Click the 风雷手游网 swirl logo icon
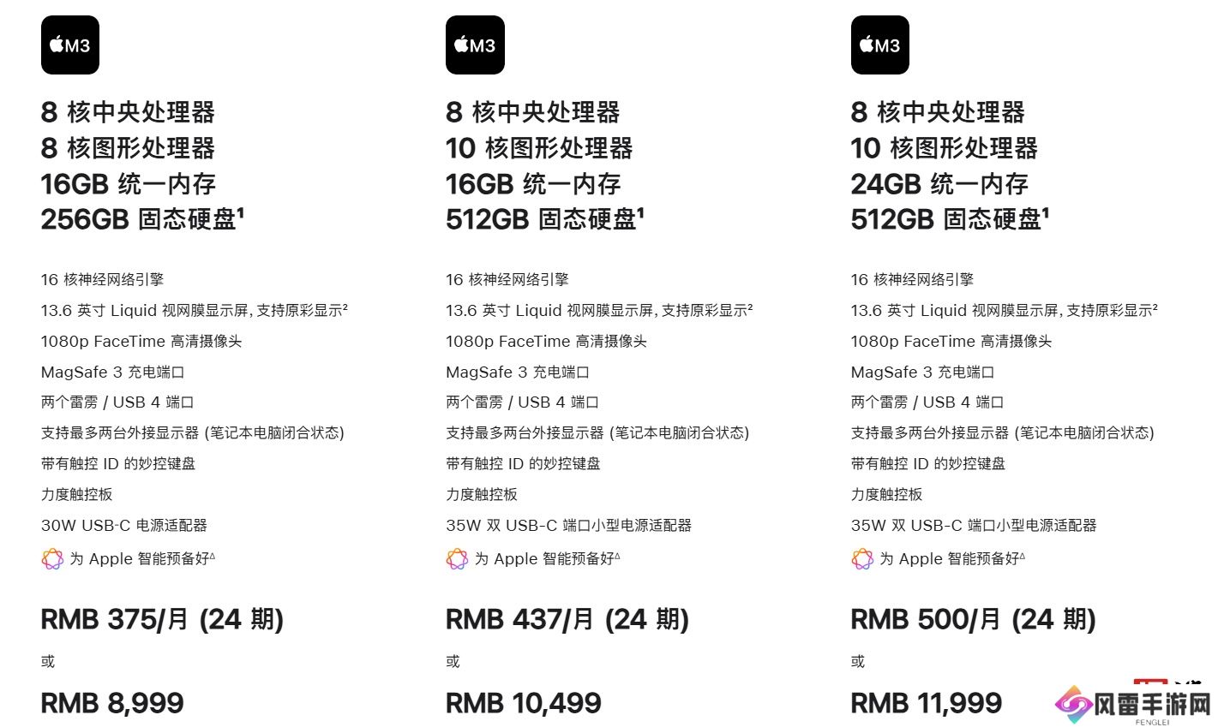Image resolution: width=1218 pixels, height=727 pixels. coord(1073,704)
